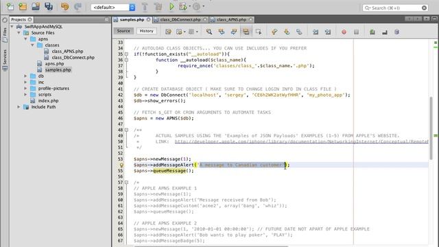Clear the Search field with X
Viewport: 439px width, 247px height.
tap(424, 8)
